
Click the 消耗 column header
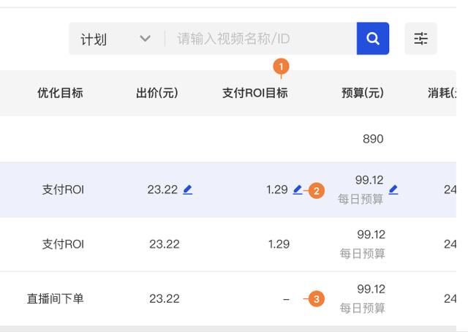pyautogui.click(x=442, y=93)
